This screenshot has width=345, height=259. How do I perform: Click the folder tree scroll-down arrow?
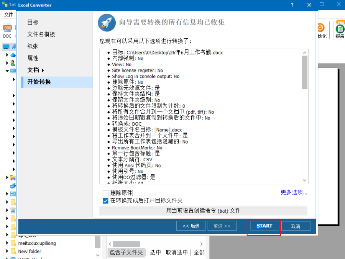tap(98, 255)
